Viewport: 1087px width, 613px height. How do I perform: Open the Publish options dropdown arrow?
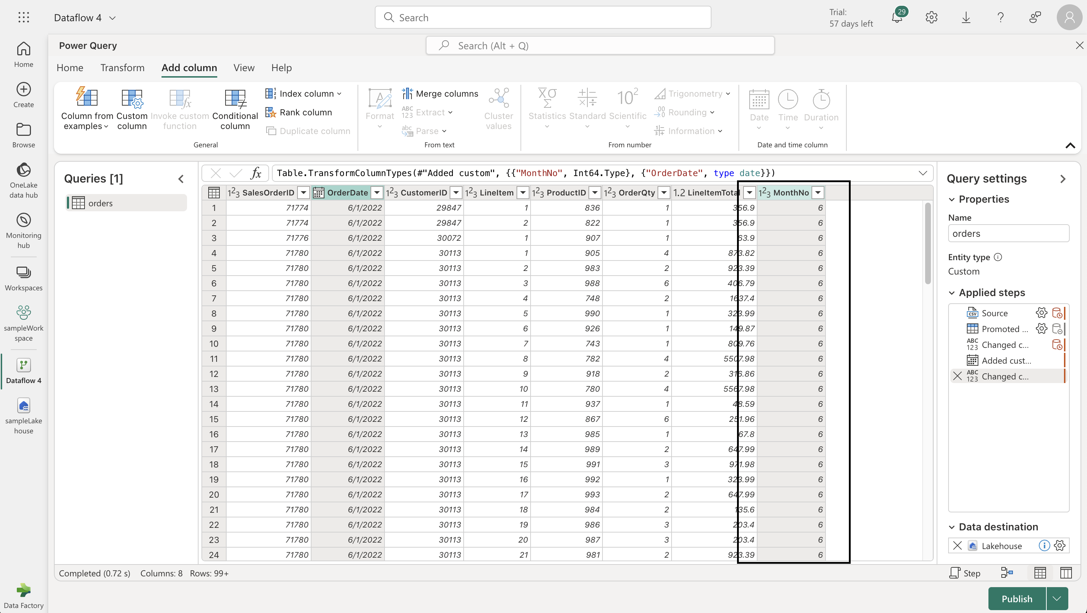coord(1057,599)
